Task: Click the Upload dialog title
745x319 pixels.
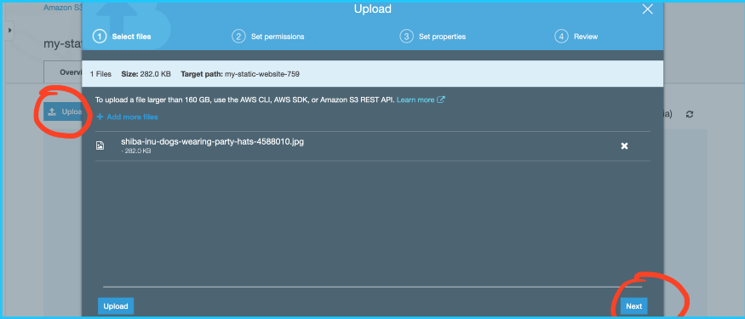Action: [x=373, y=9]
